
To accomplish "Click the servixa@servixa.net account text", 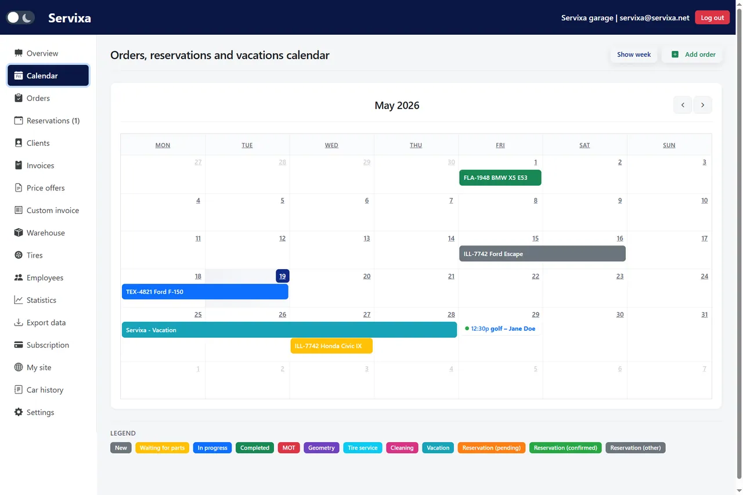I will (x=654, y=18).
